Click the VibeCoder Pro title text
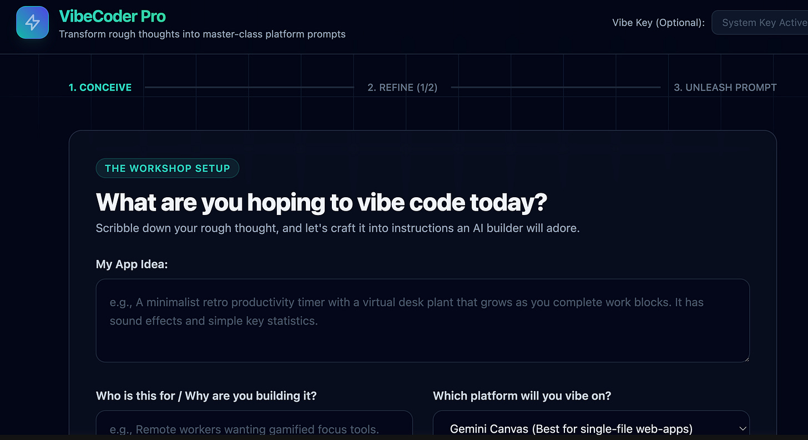Screen dimensions: 808x440 pyautogui.click(x=112, y=16)
